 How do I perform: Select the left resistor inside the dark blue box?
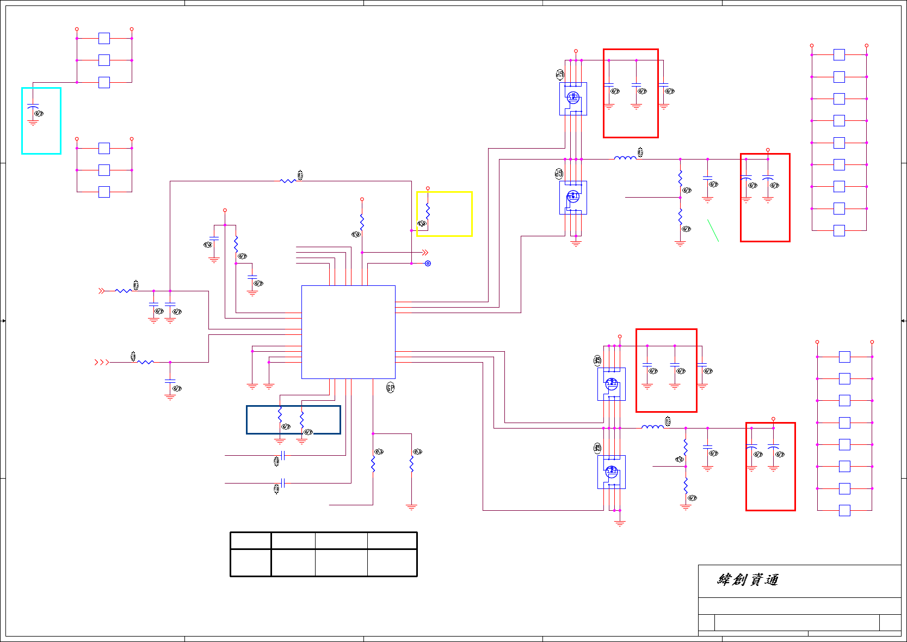[280, 415]
